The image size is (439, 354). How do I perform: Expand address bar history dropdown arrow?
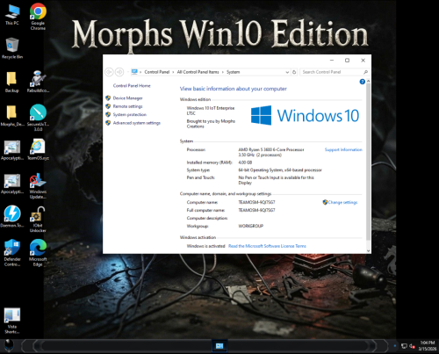coord(287,72)
